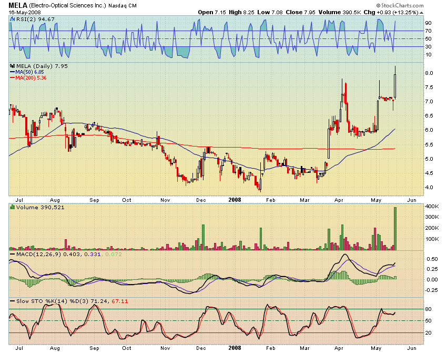Click the RSI line icon beside RSI(2)
The width and height of the screenshot is (447, 352).
pyautogui.click(x=13, y=19)
